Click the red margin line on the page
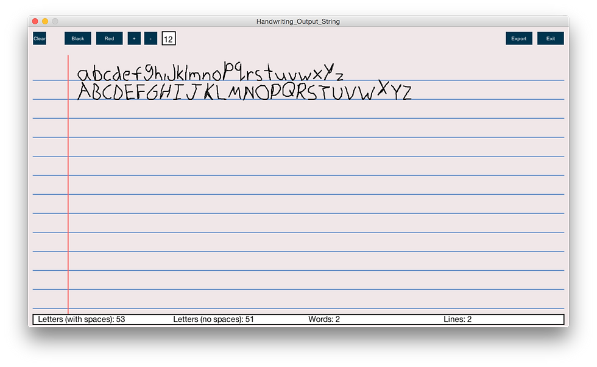Screen dimensions: 597x367 pyautogui.click(x=68, y=183)
